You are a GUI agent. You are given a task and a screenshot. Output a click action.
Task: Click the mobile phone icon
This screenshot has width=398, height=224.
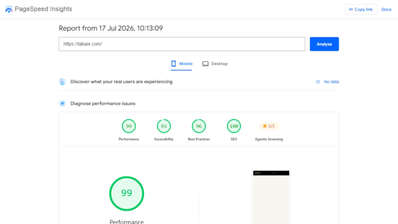coord(173,64)
